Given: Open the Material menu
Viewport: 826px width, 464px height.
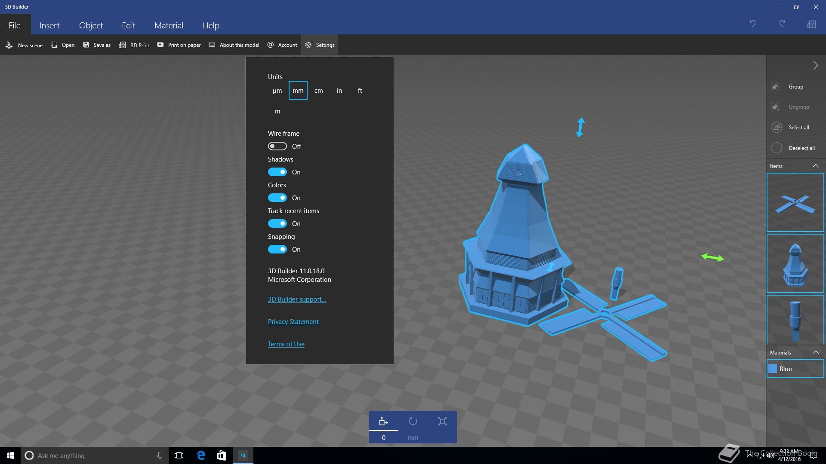Looking at the screenshot, I should point(169,25).
